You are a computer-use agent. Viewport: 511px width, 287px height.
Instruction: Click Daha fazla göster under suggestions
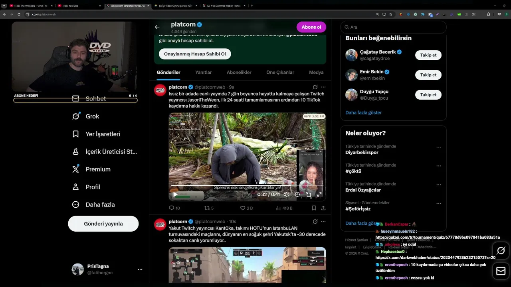coord(363,112)
